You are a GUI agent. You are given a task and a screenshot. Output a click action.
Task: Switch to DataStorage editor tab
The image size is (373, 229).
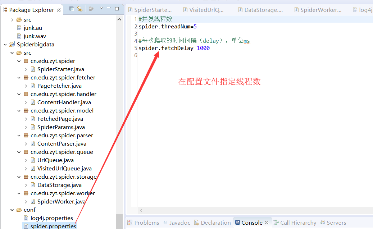(260, 10)
